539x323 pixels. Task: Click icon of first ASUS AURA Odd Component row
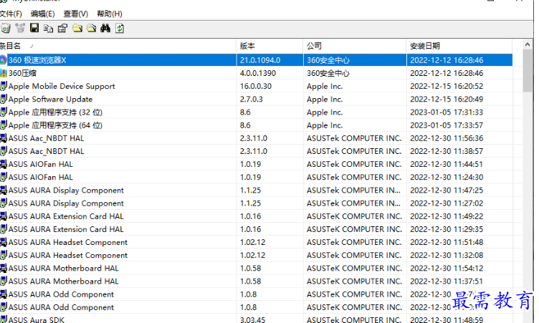[x=3, y=294]
